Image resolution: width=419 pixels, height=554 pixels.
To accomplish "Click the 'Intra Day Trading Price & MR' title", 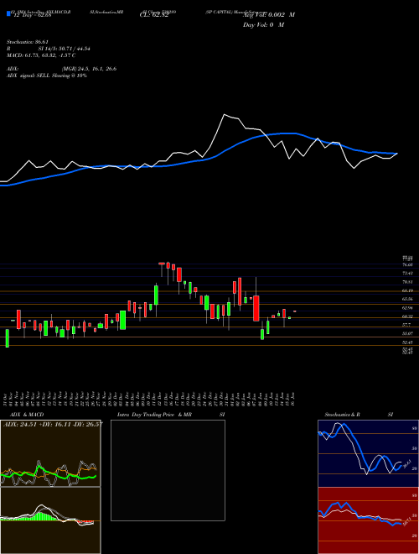I will coord(154,415).
